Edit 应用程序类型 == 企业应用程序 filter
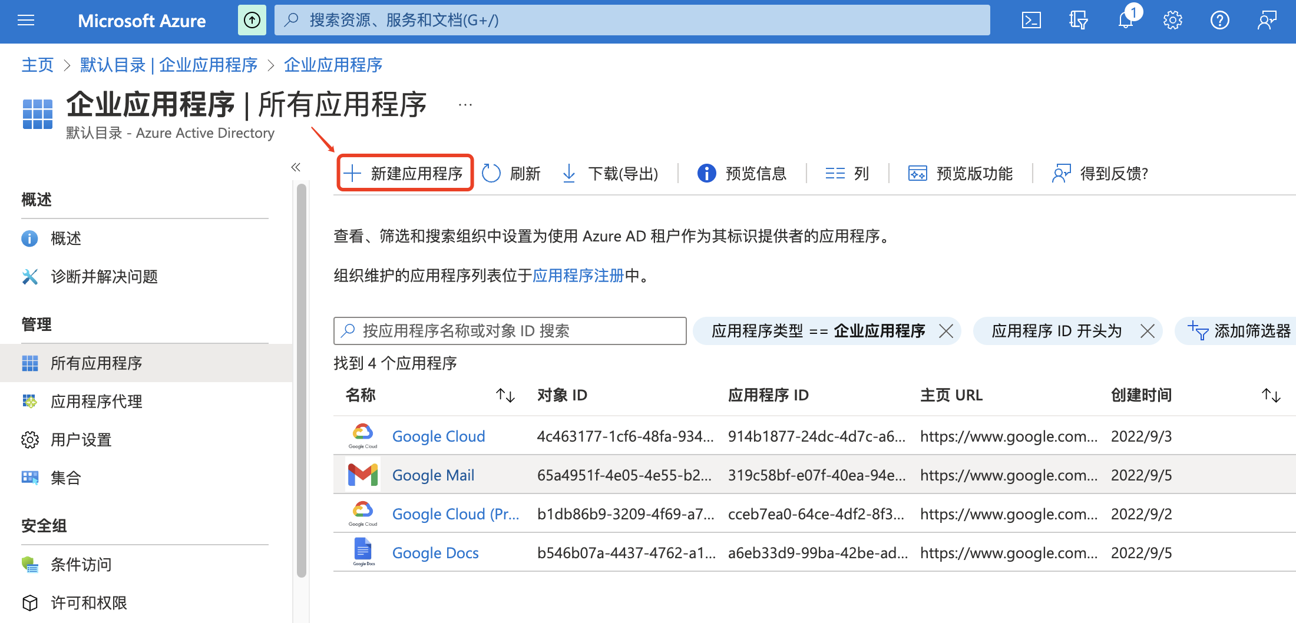 818,331
